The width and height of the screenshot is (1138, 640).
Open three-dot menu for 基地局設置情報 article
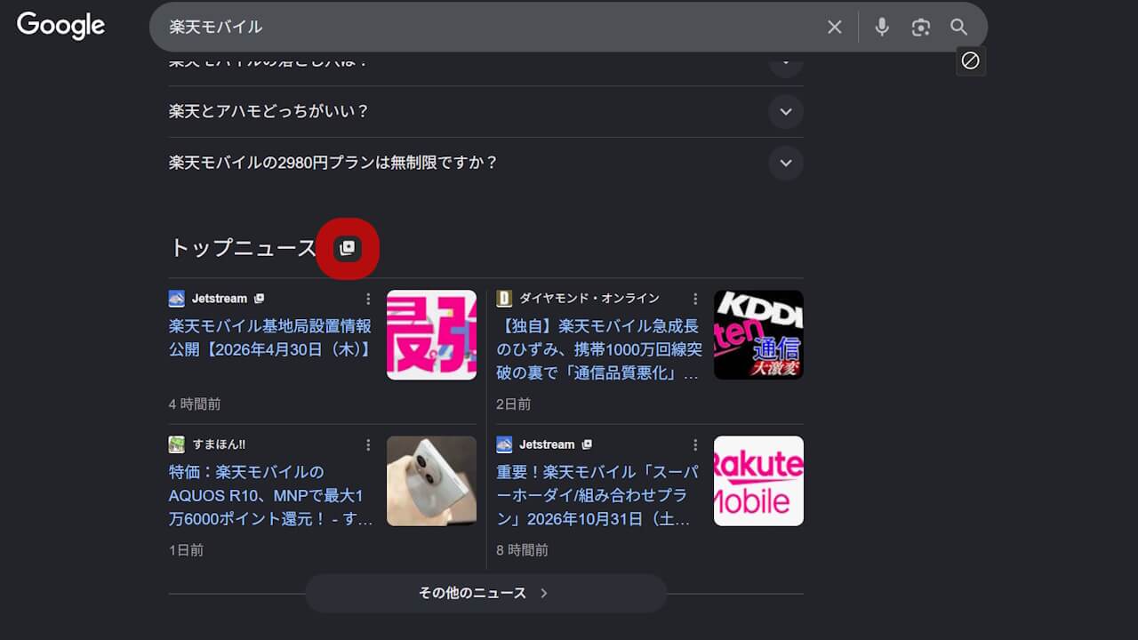click(368, 299)
